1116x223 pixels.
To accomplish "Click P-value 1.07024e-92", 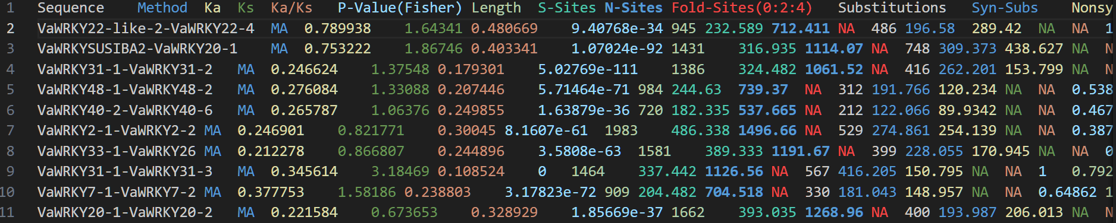I will pos(617,49).
